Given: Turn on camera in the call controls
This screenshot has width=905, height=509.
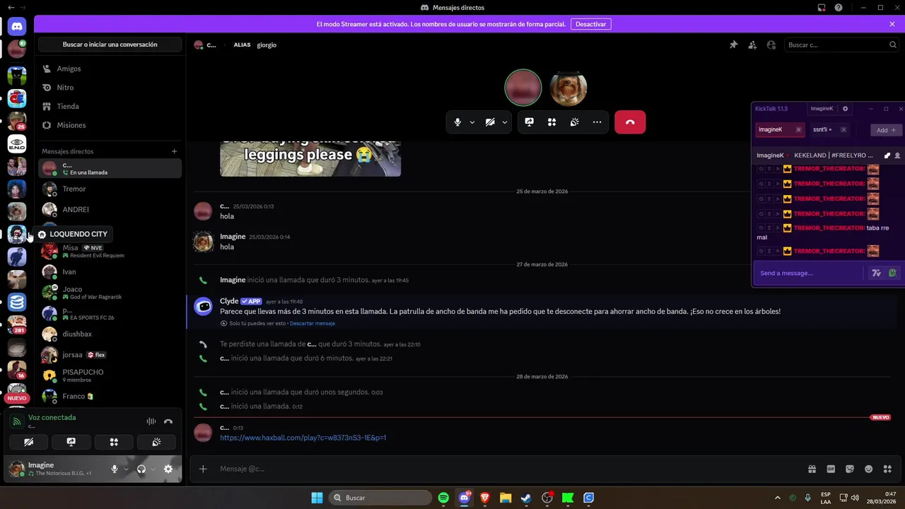Looking at the screenshot, I should pyautogui.click(x=490, y=122).
